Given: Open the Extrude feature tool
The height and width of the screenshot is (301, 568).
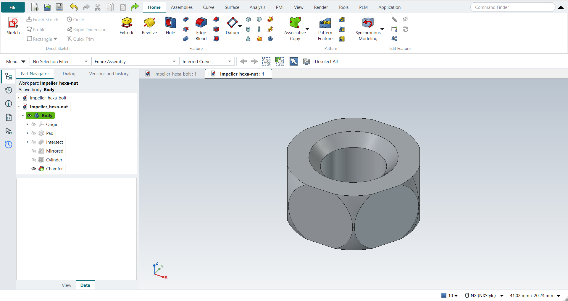Looking at the screenshot, I should (x=127, y=26).
